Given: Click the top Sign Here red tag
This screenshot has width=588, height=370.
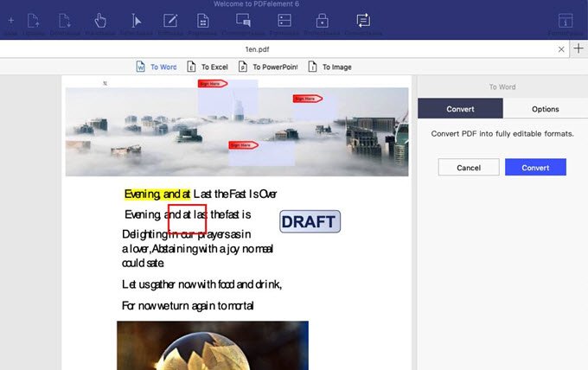Looking at the screenshot, I should [x=213, y=84].
